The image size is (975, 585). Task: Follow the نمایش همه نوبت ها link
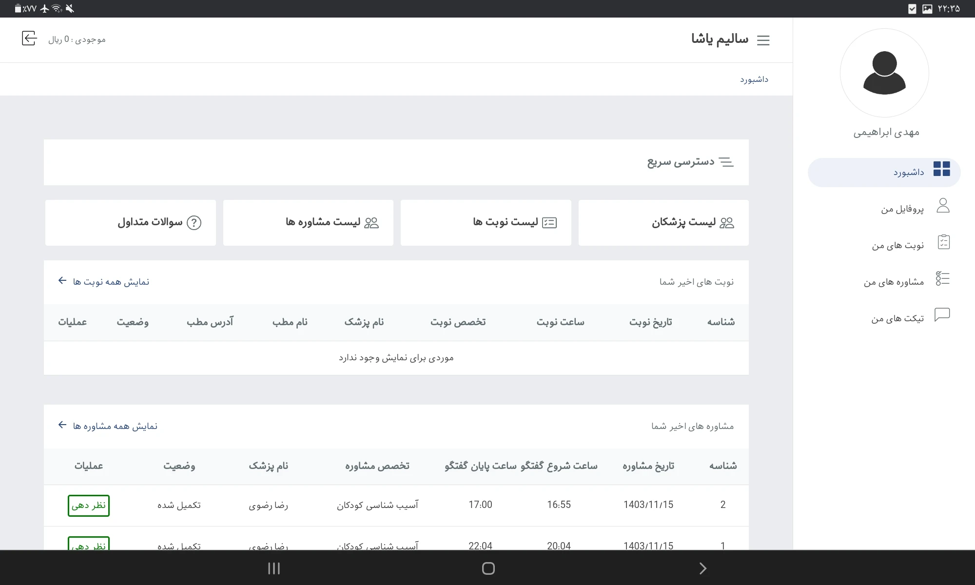tap(111, 282)
